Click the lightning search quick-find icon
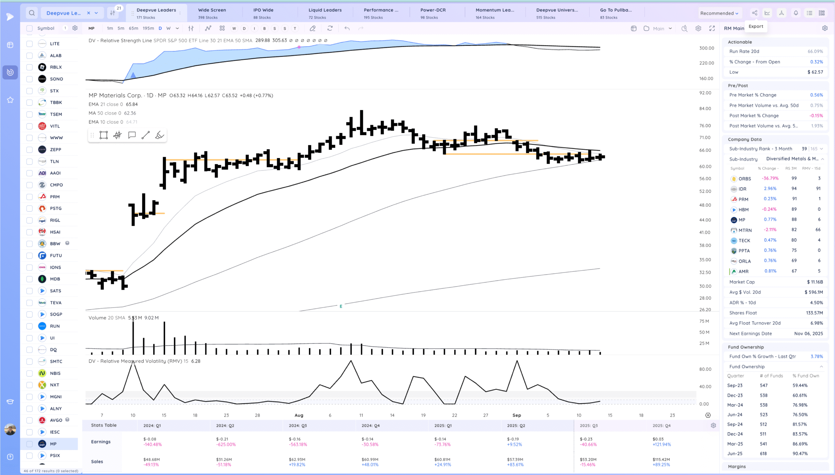835x475 pixels. pyautogui.click(x=684, y=28)
